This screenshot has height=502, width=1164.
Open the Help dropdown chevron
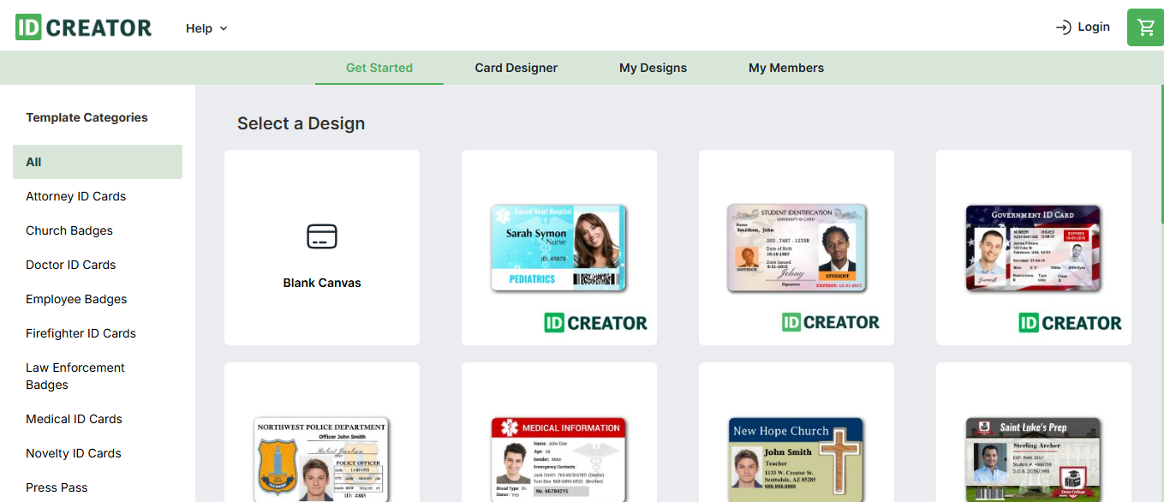[x=223, y=28]
